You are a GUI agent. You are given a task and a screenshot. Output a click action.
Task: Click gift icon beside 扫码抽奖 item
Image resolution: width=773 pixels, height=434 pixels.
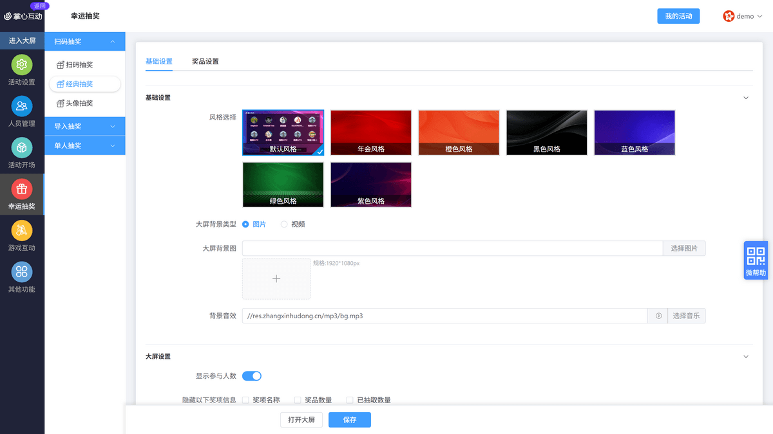click(x=61, y=65)
